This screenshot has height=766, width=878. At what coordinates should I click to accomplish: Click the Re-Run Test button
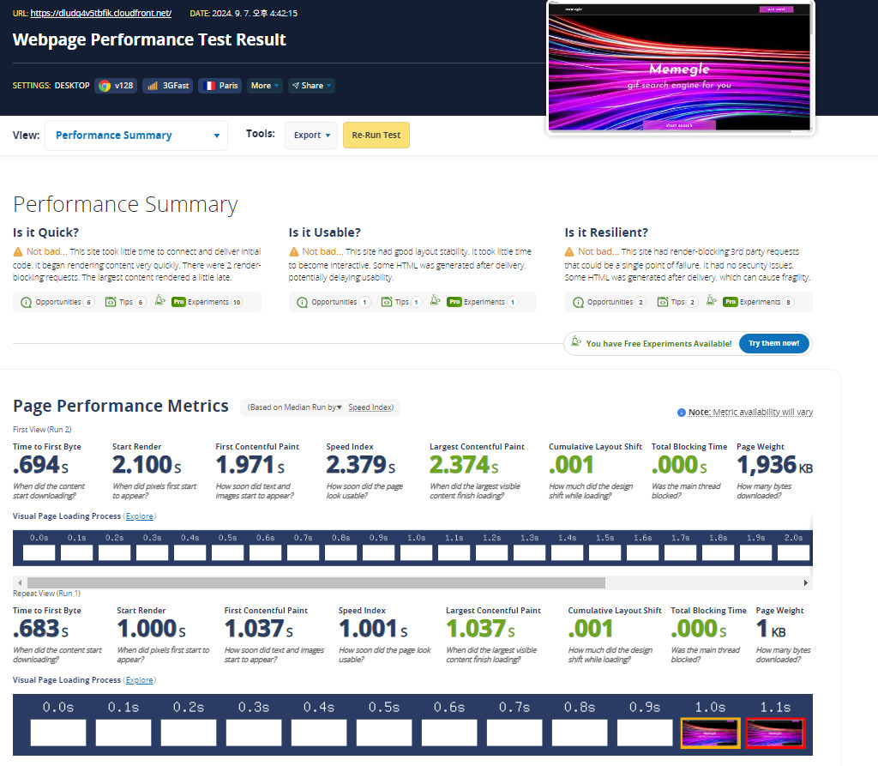pyautogui.click(x=376, y=135)
